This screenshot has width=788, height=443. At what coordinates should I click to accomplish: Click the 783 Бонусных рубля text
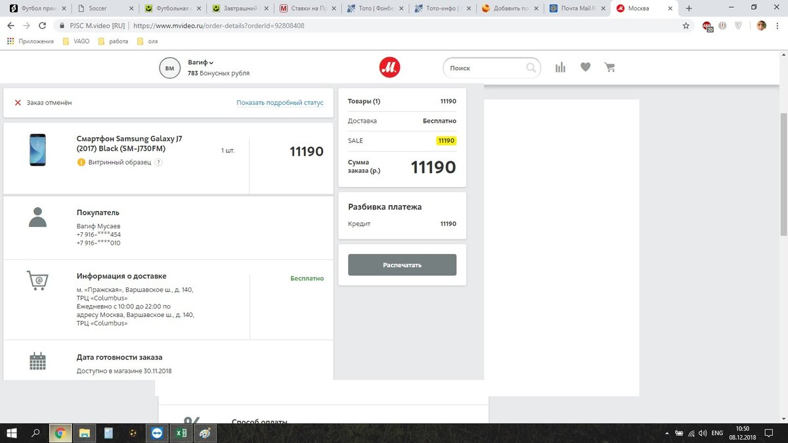click(x=219, y=74)
